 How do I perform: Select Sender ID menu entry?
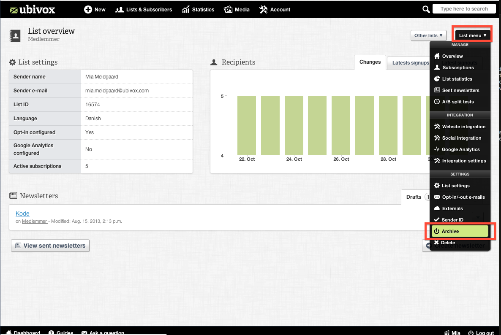(460, 219)
